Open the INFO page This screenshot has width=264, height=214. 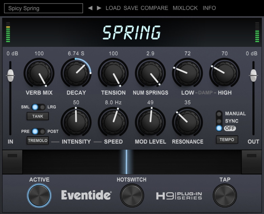point(209,8)
